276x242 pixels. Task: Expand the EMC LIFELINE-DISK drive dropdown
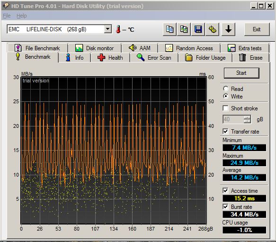click(x=108, y=29)
